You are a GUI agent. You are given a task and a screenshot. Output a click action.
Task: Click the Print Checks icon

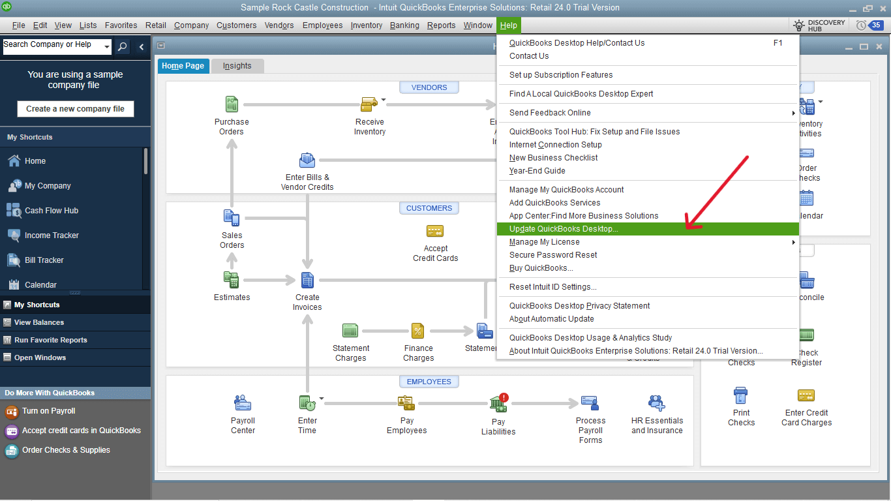(x=741, y=395)
